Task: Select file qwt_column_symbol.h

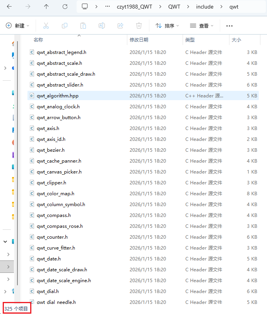Action: tap(143, 204)
